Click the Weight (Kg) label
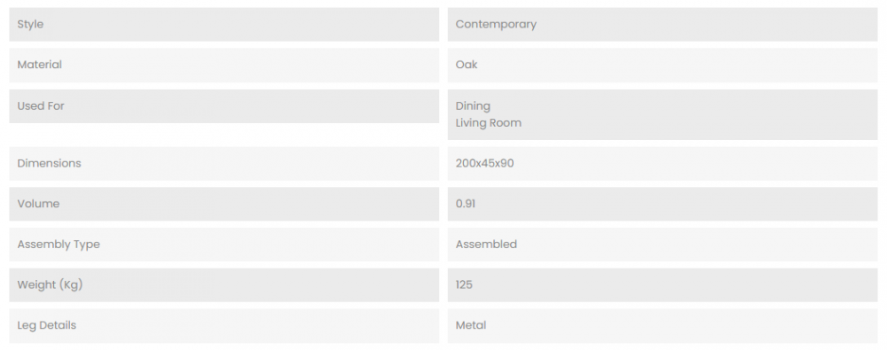Viewport: 887px width, 350px height. click(x=50, y=285)
